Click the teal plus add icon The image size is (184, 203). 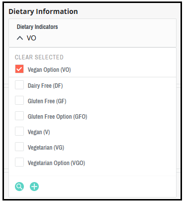click(34, 187)
